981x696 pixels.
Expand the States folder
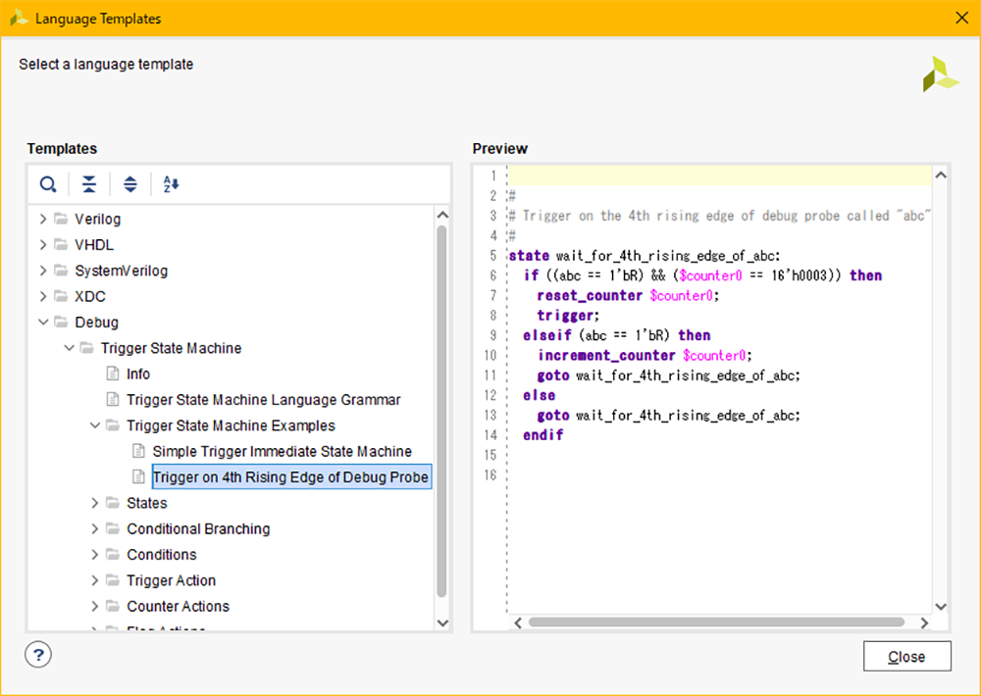click(94, 503)
